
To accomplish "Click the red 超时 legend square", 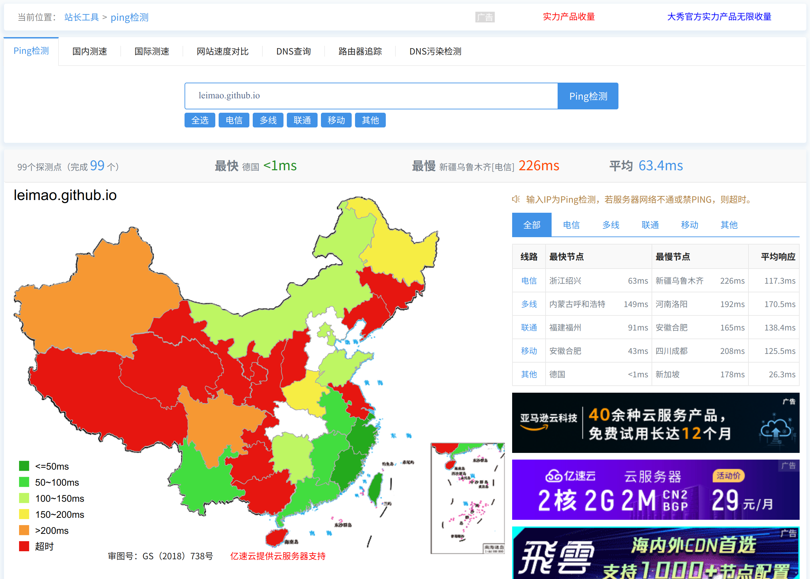I will pyautogui.click(x=24, y=546).
